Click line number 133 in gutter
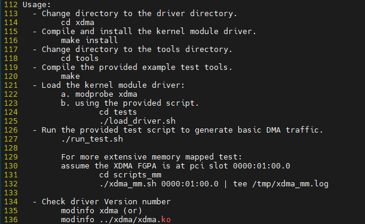Image resolution: width=365 pixels, height=224 pixels. (11, 193)
